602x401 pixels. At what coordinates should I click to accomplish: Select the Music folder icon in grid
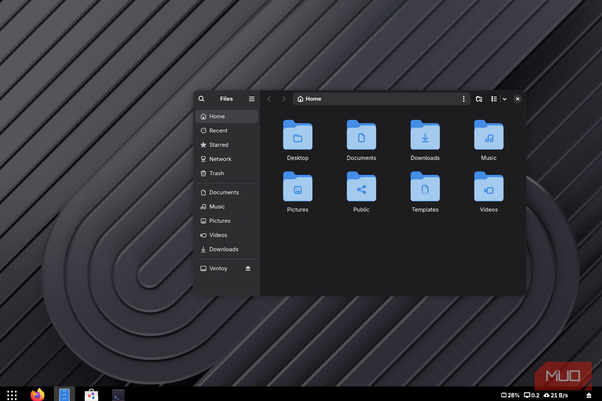tap(488, 135)
